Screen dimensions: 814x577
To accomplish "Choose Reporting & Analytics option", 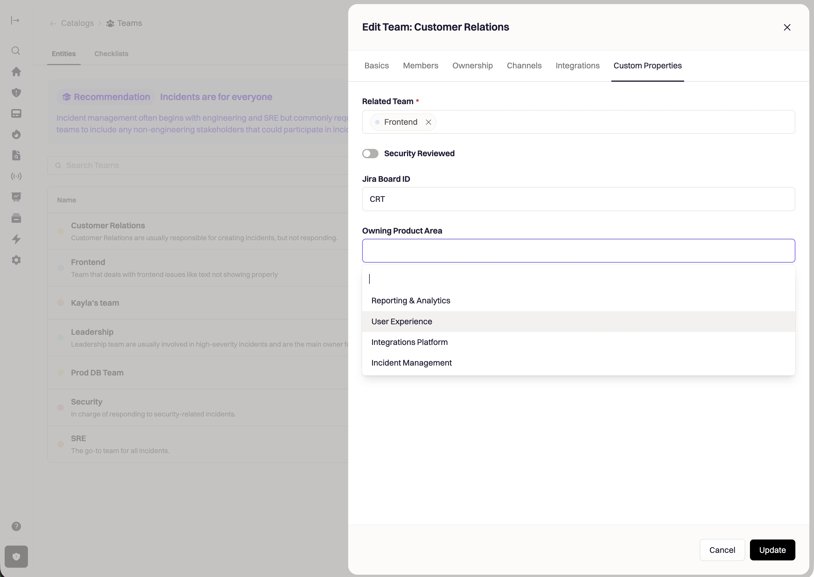I will click(x=410, y=301).
